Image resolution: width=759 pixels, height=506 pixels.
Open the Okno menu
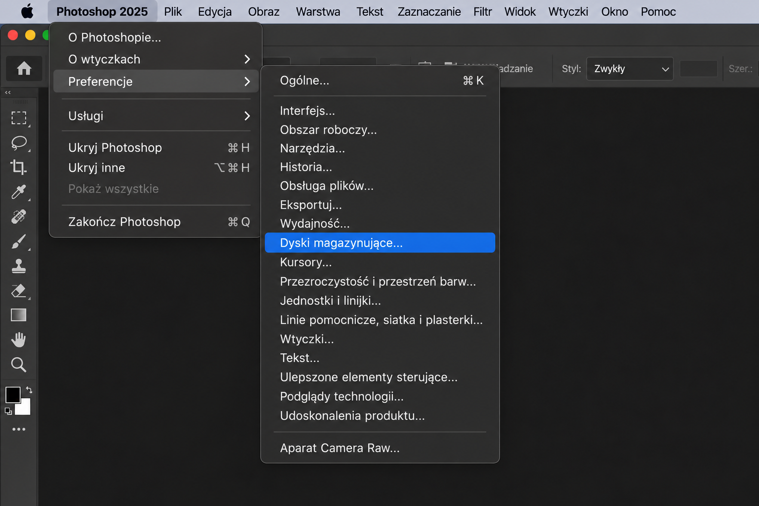point(615,11)
